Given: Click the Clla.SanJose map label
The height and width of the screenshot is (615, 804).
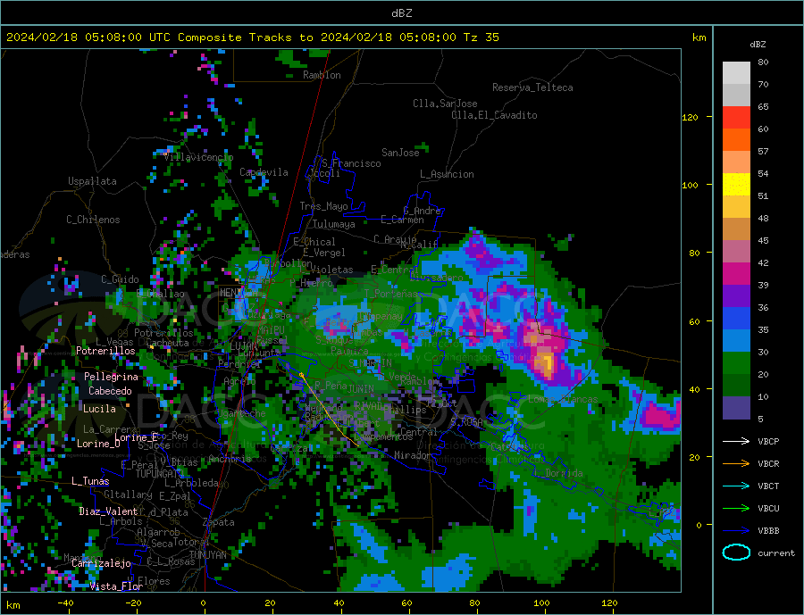Looking at the screenshot, I should click(x=445, y=104).
